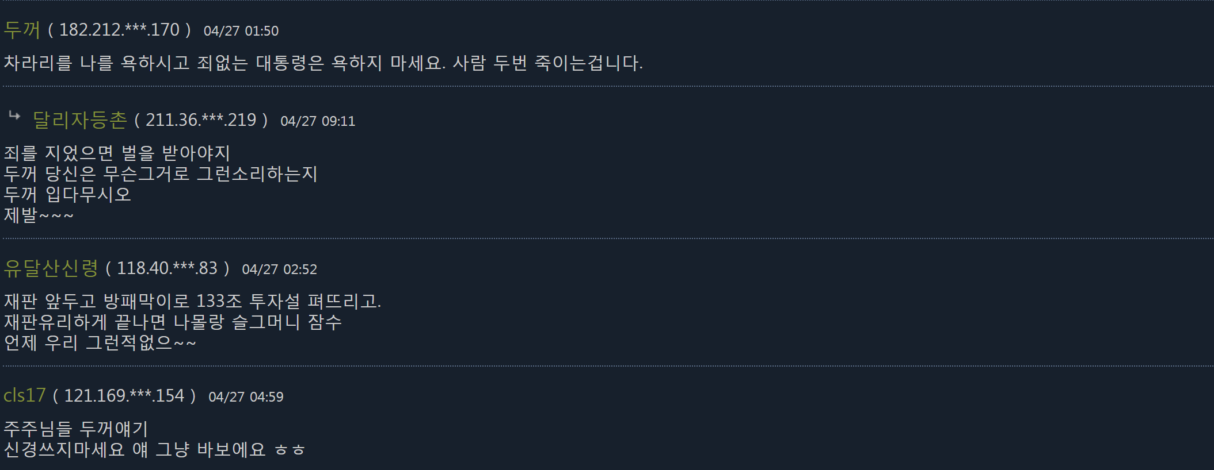Click the timestamp 04/27 09:11
The image size is (1214, 470).
coord(318,121)
